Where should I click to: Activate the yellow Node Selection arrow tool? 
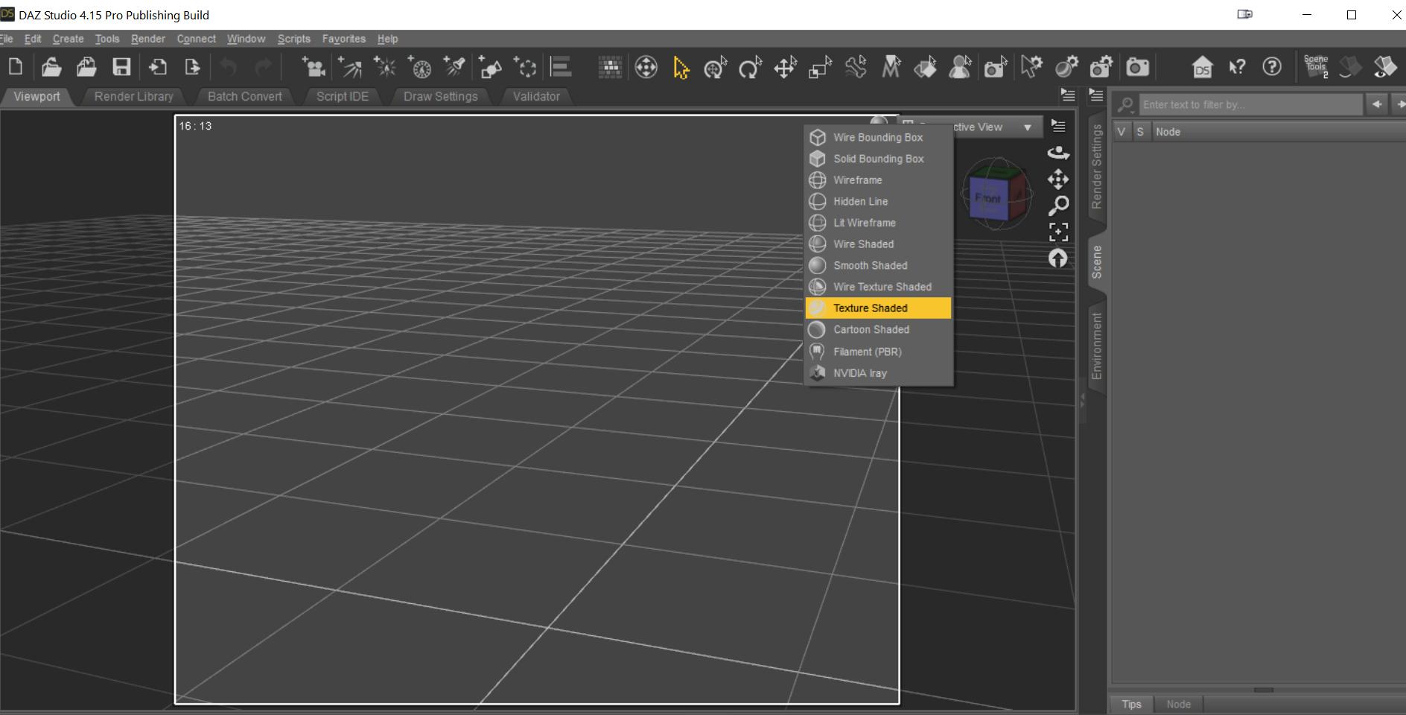point(681,68)
